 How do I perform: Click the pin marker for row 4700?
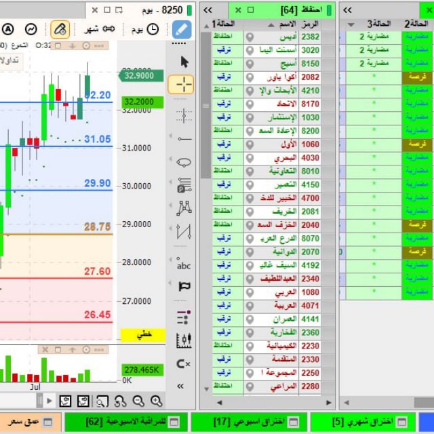click(x=250, y=198)
